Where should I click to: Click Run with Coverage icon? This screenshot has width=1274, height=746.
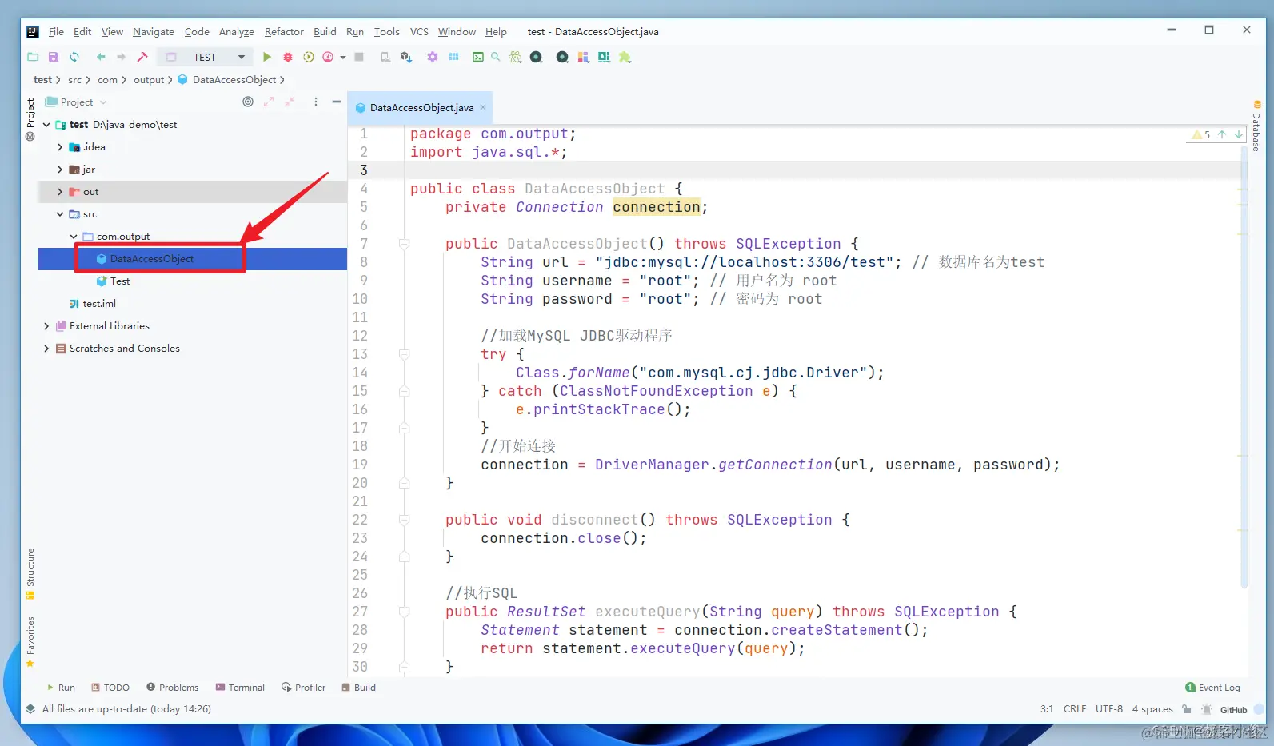click(x=309, y=57)
